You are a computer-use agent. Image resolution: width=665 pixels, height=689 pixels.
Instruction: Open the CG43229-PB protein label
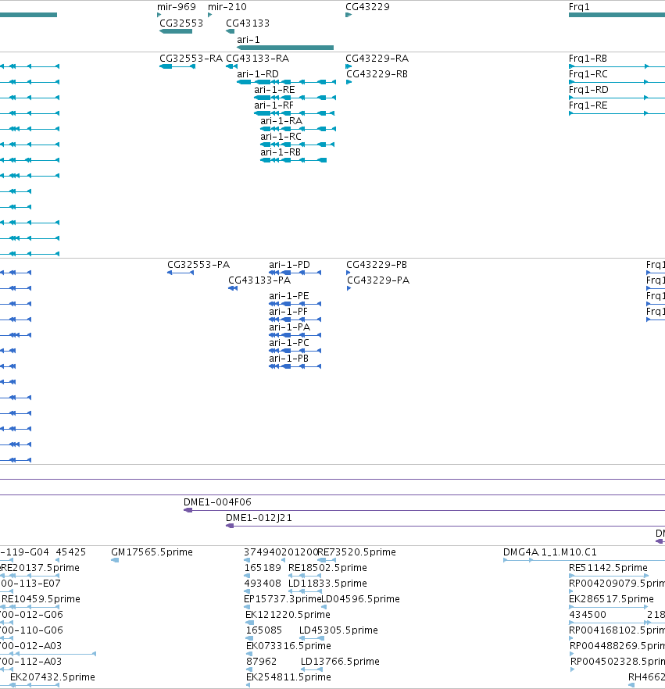377,265
